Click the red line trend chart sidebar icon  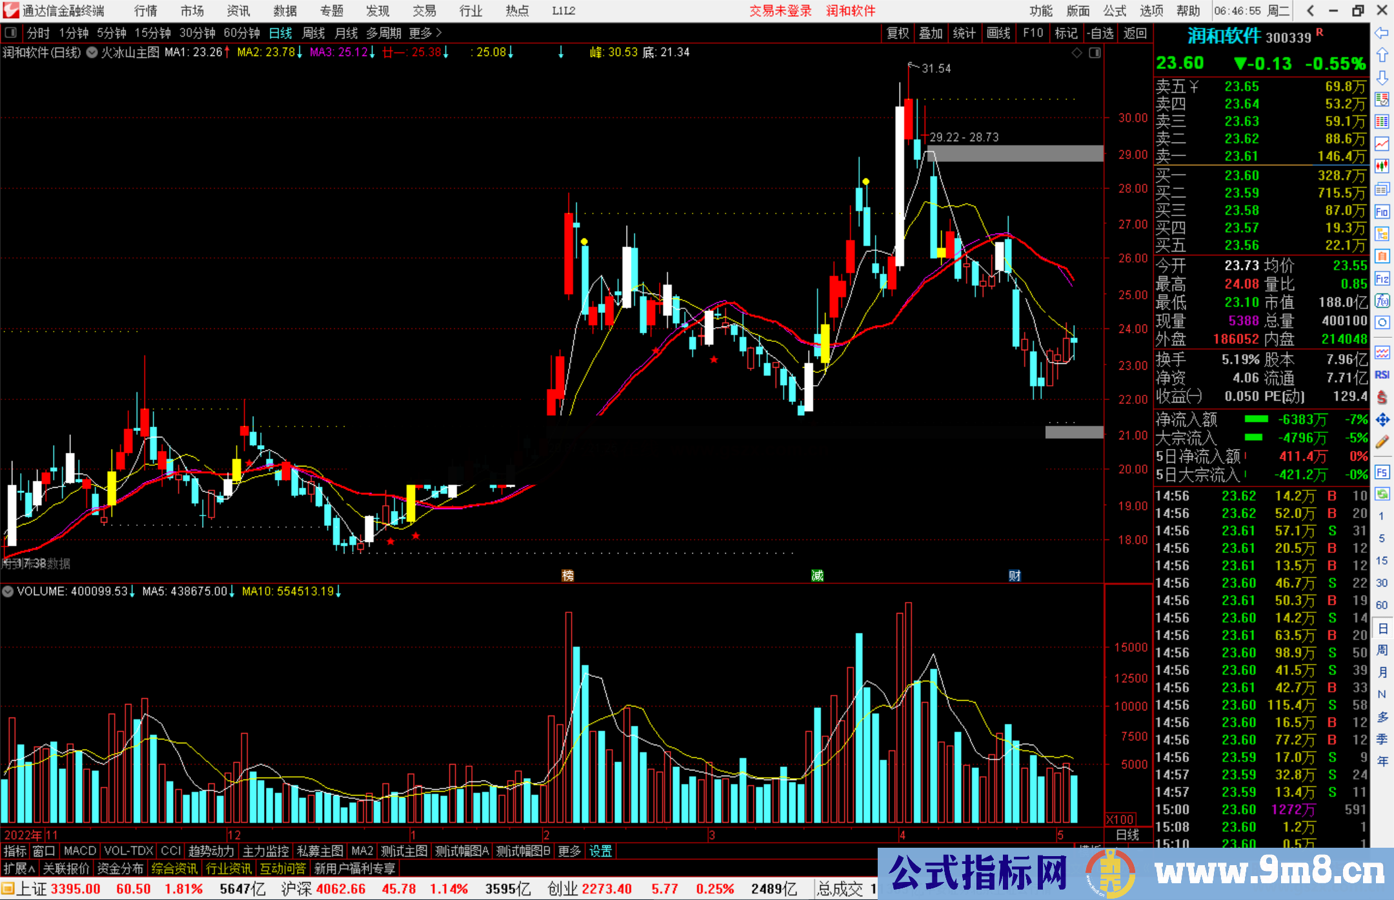click(x=1382, y=143)
